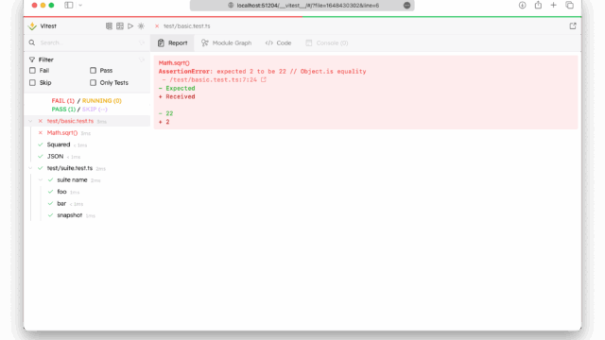Open test file in editor icon
605x340 pixels.
(573, 25)
